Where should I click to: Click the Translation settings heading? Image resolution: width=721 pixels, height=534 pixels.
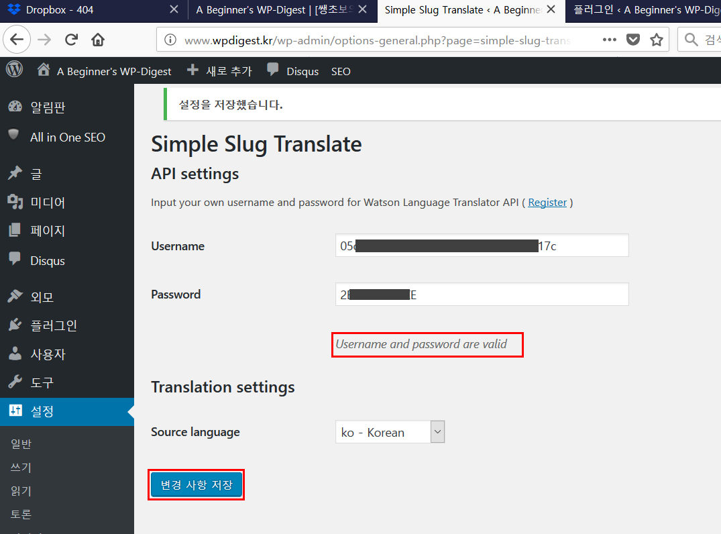pyautogui.click(x=223, y=387)
